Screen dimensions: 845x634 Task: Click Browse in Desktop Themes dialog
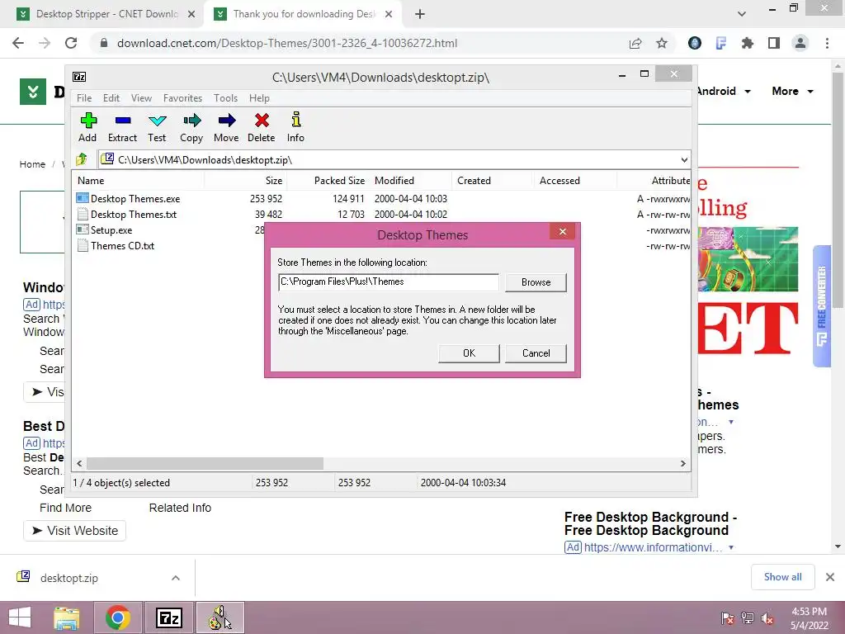tap(536, 282)
